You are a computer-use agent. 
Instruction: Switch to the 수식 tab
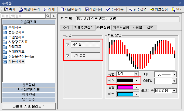click(66, 28)
